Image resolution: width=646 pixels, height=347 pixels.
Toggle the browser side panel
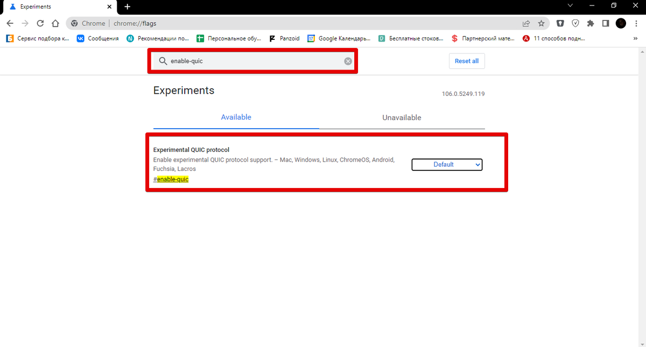[605, 23]
